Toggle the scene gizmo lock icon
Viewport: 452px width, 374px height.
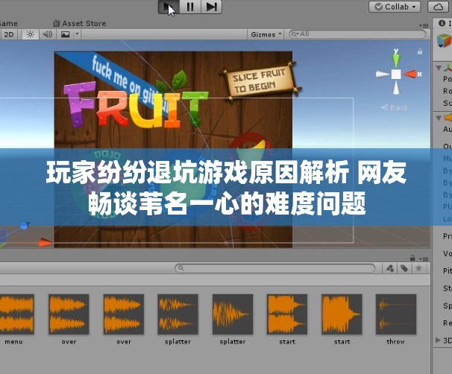pos(420,51)
